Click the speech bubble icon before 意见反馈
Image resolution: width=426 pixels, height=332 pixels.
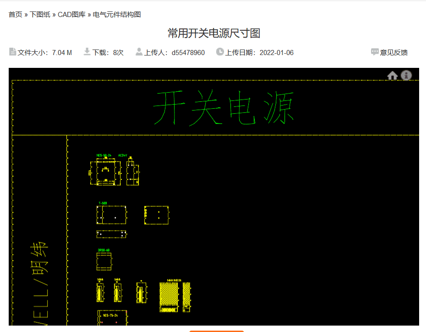pyautogui.click(x=374, y=52)
